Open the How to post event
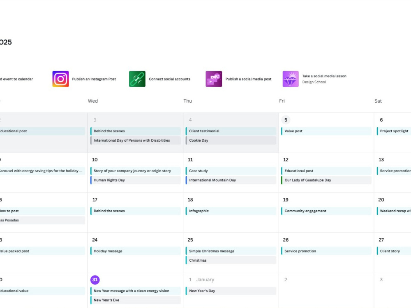This screenshot has height=308, width=411. pos(42,211)
